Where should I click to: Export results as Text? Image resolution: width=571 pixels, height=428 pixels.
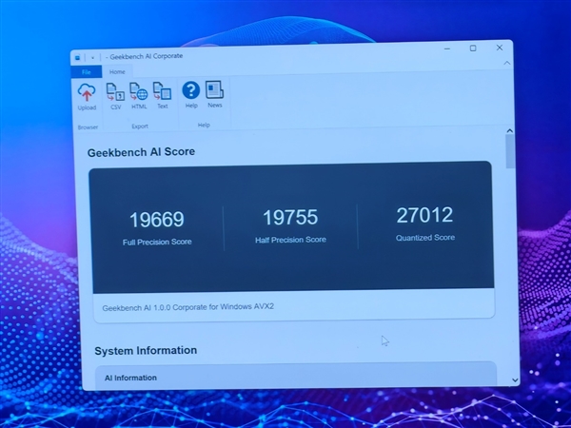click(x=163, y=95)
